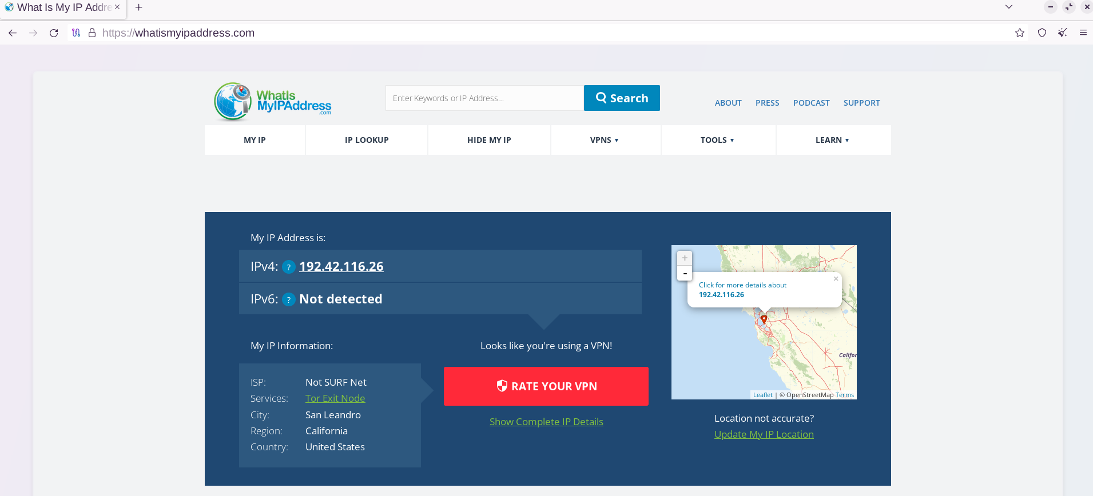The height and width of the screenshot is (496, 1093).
Task: Click the red map location pin
Action: (x=764, y=319)
